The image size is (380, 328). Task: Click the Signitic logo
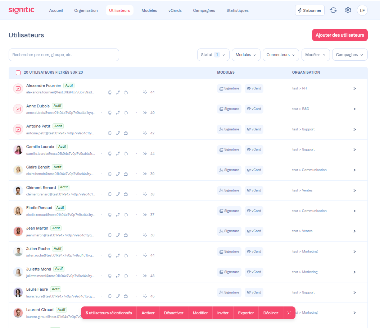tap(21, 10)
